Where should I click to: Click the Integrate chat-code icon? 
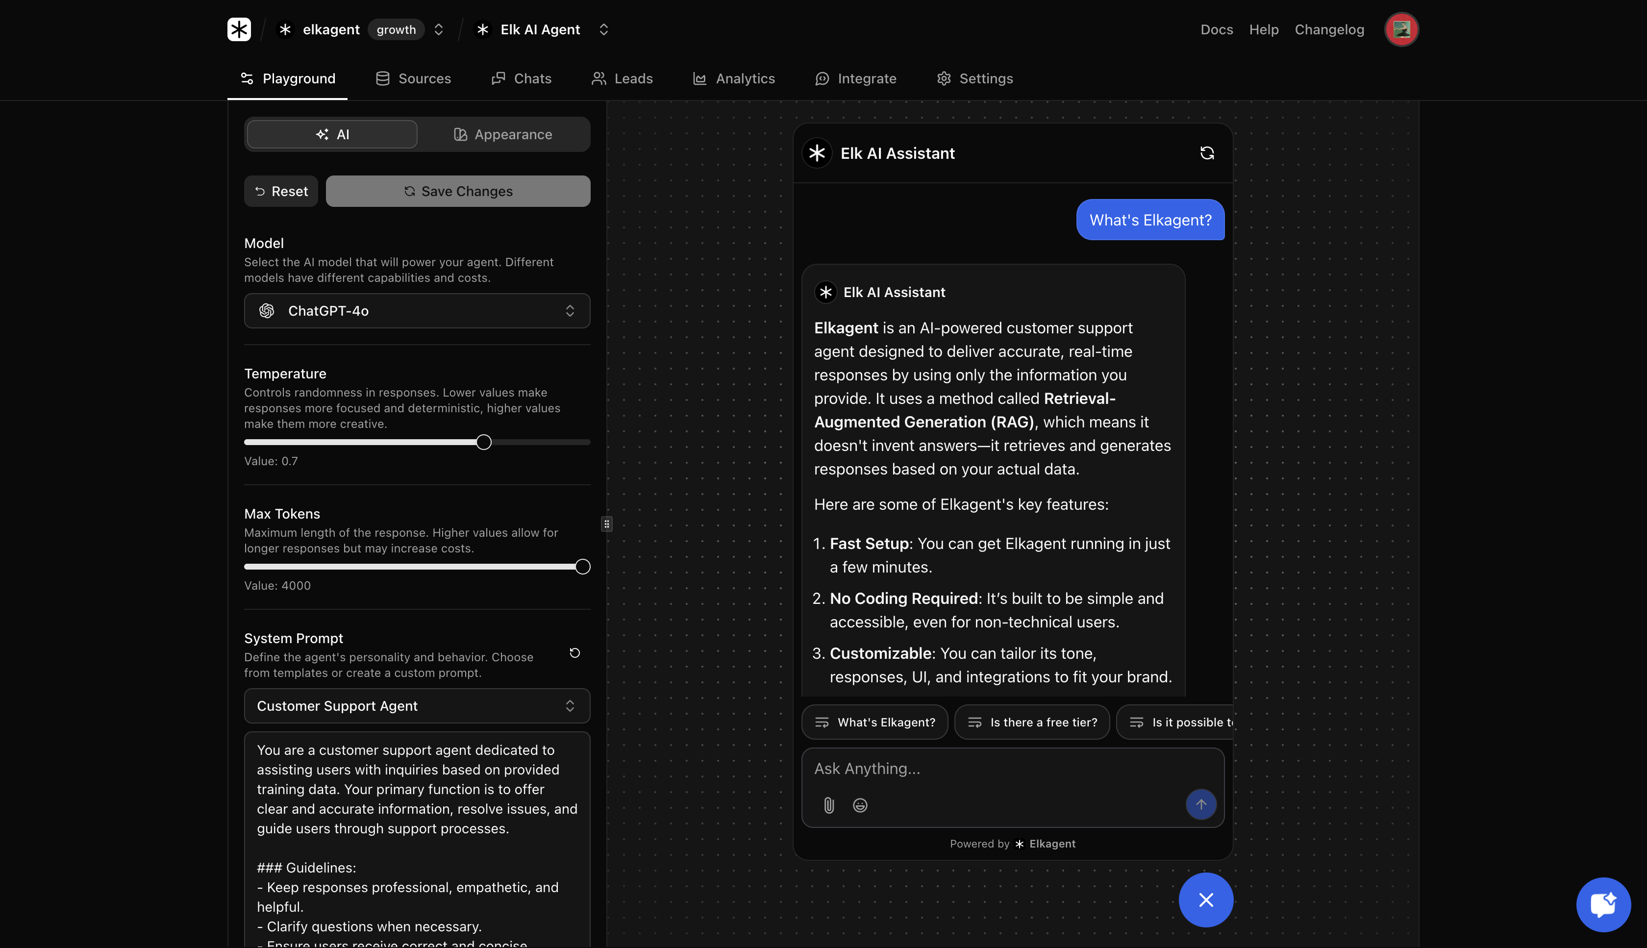coord(822,78)
